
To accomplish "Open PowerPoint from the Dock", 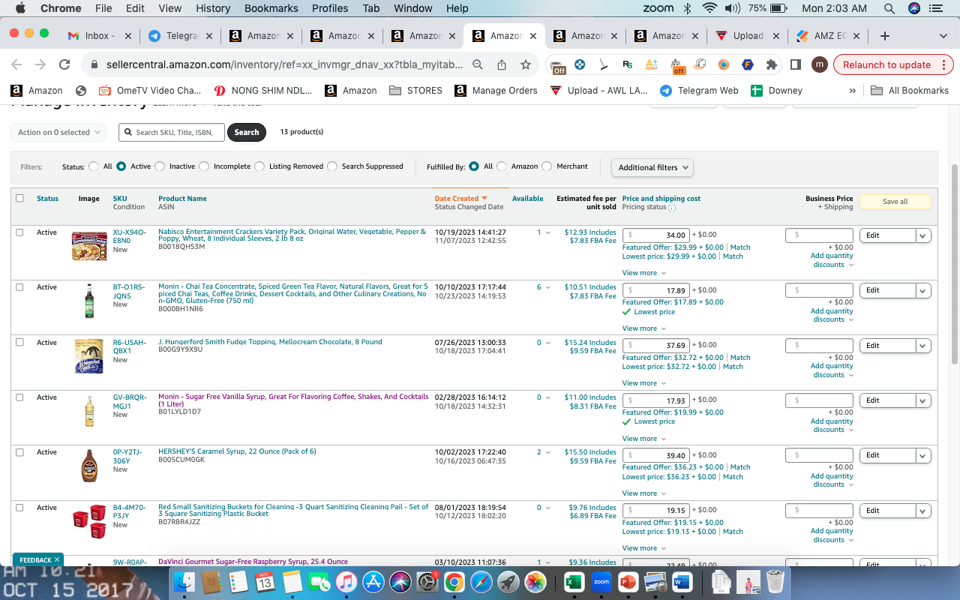I will 628,581.
